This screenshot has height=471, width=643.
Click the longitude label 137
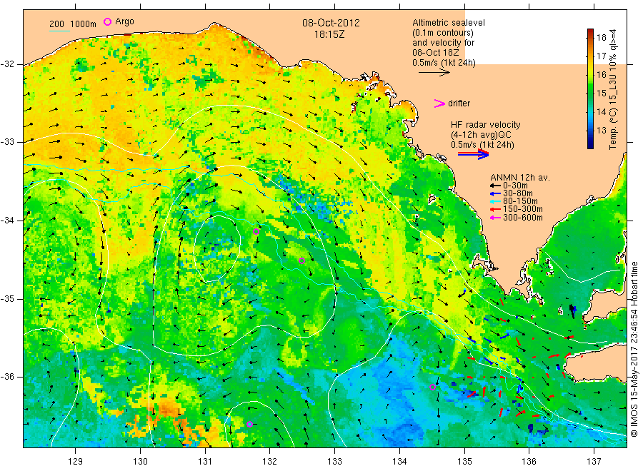[x=594, y=462]
